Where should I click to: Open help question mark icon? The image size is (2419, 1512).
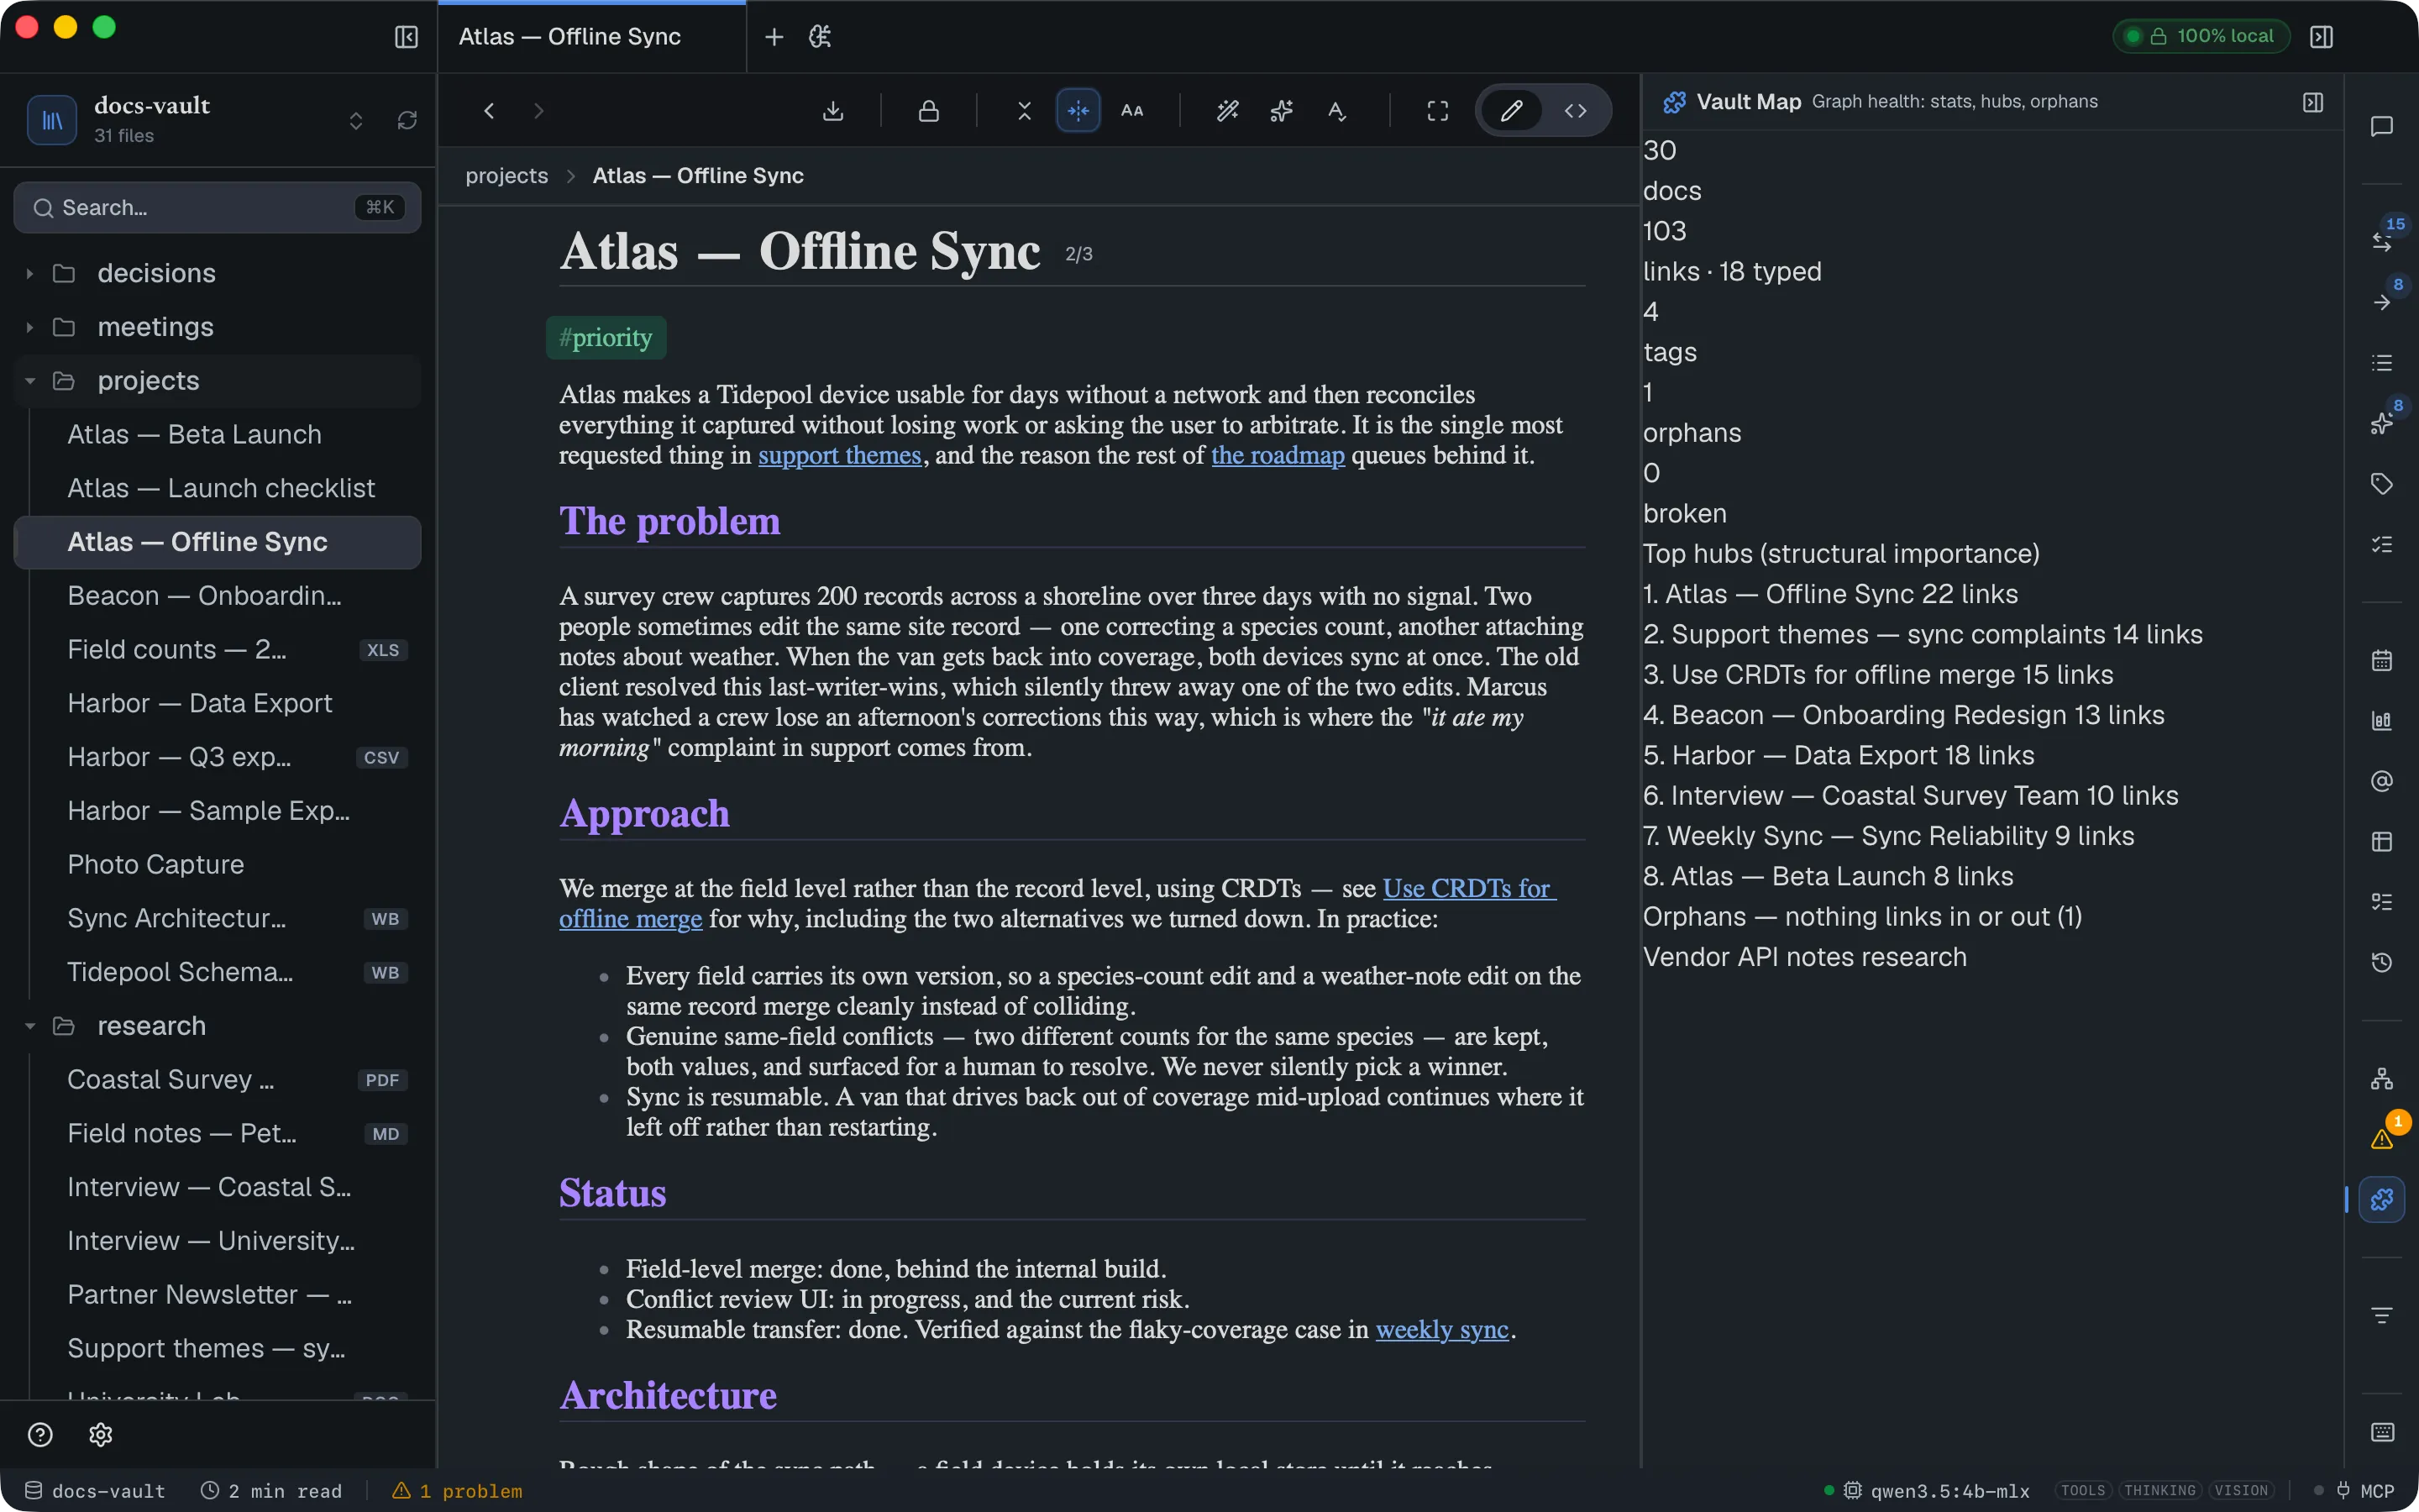tap(40, 1435)
